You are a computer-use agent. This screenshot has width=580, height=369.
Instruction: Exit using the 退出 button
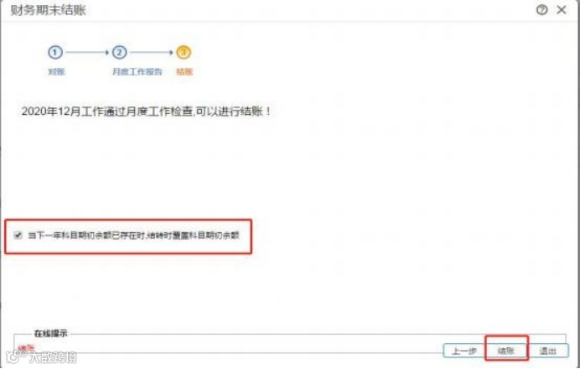click(548, 351)
